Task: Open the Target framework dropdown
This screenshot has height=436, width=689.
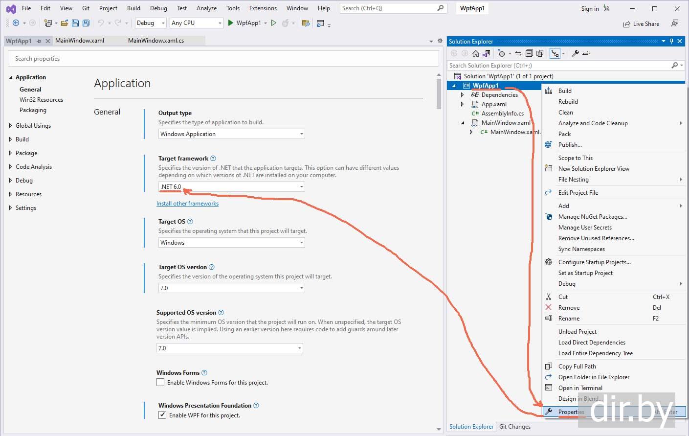Action: click(x=231, y=186)
